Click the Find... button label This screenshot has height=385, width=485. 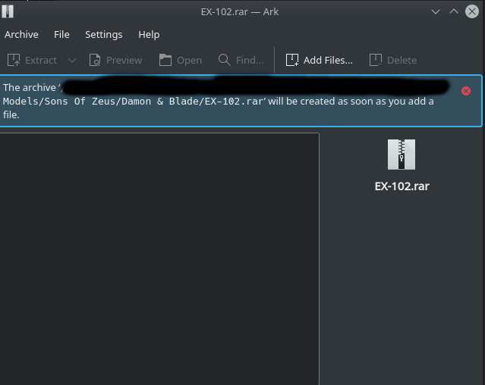(250, 60)
